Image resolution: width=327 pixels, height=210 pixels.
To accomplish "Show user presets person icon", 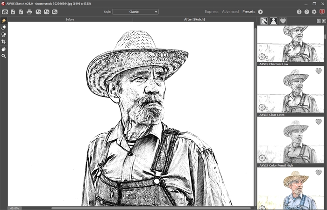I will tap(273, 21).
